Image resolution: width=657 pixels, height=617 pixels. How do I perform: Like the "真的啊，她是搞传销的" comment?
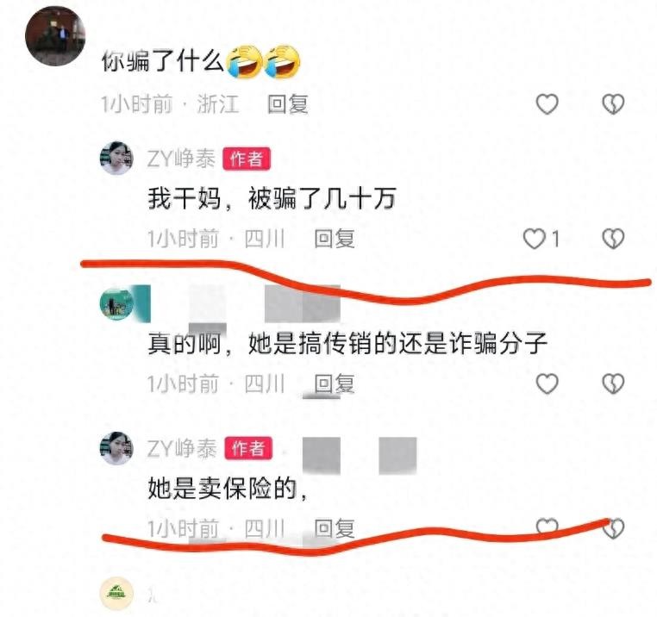tap(547, 383)
